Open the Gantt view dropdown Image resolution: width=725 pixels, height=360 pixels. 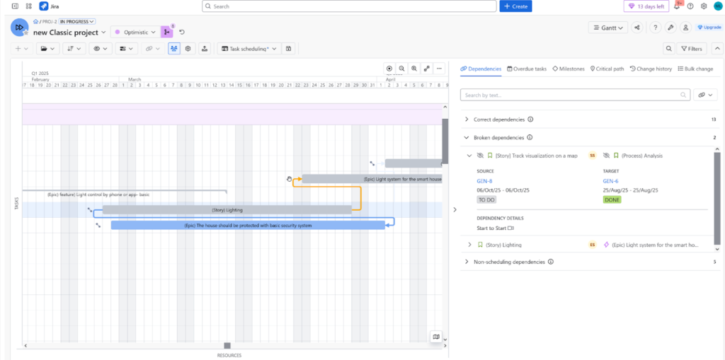pos(608,28)
